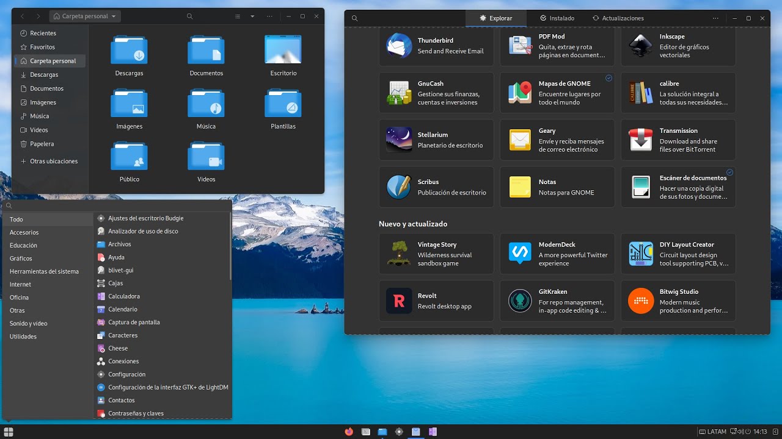Toggle list view in file manager
The width and height of the screenshot is (782, 439).
(x=238, y=16)
